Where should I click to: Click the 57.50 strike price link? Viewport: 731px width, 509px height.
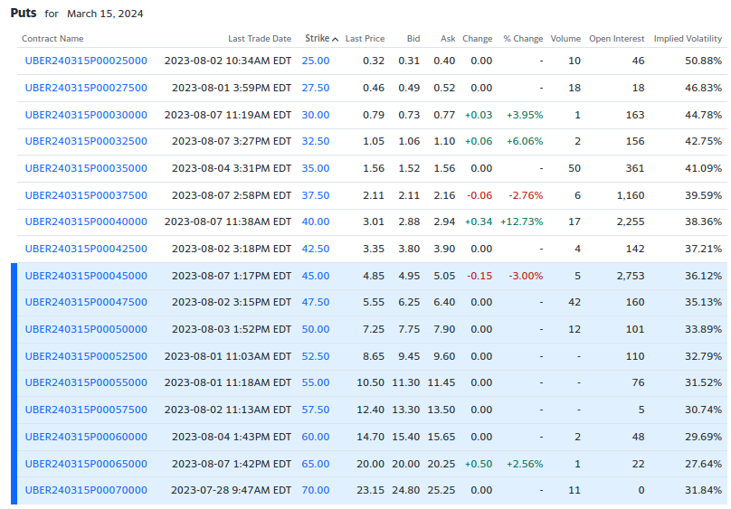[x=316, y=410]
